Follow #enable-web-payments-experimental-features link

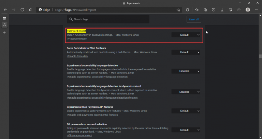92,115
